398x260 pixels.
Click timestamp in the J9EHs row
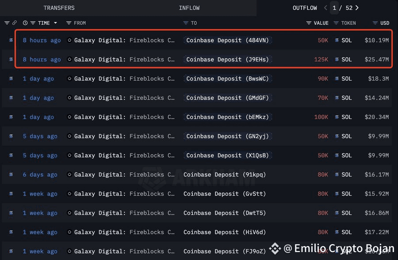tap(42, 59)
